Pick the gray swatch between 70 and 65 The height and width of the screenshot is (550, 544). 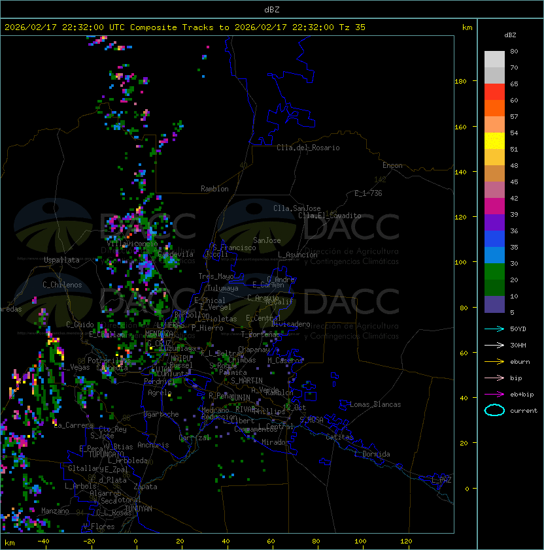[494, 75]
